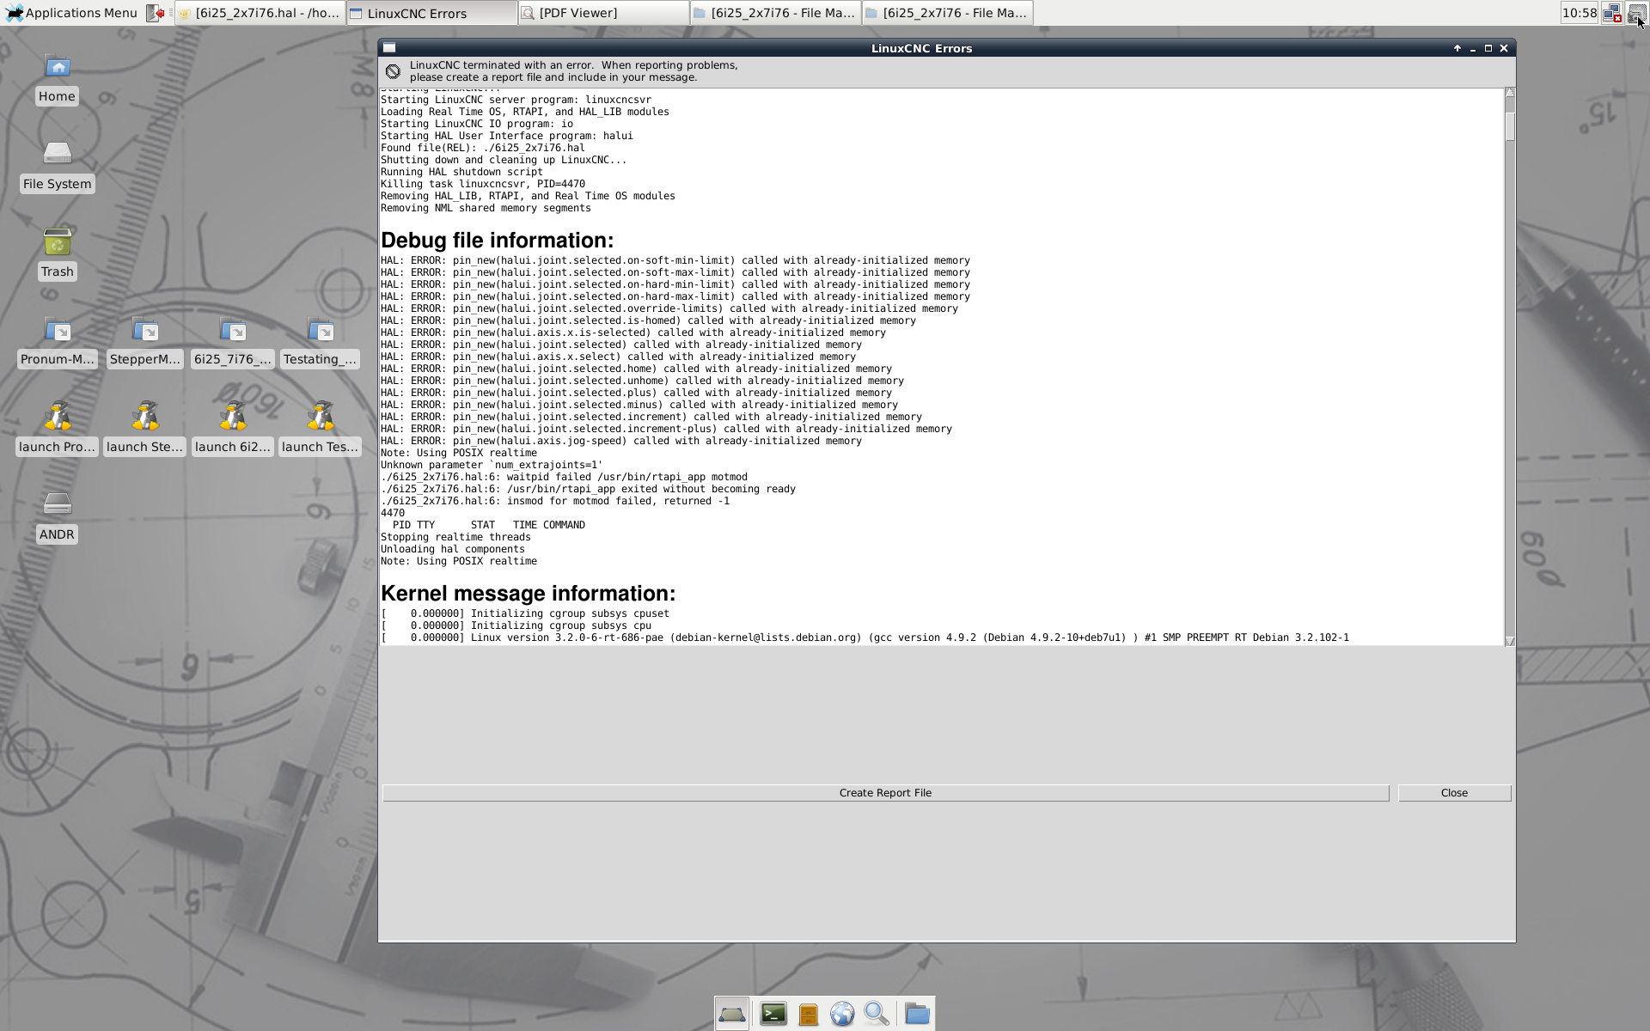1650x1031 pixels.
Task: Click the scroll-up arrow of the error log
Action: (x=1510, y=93)
